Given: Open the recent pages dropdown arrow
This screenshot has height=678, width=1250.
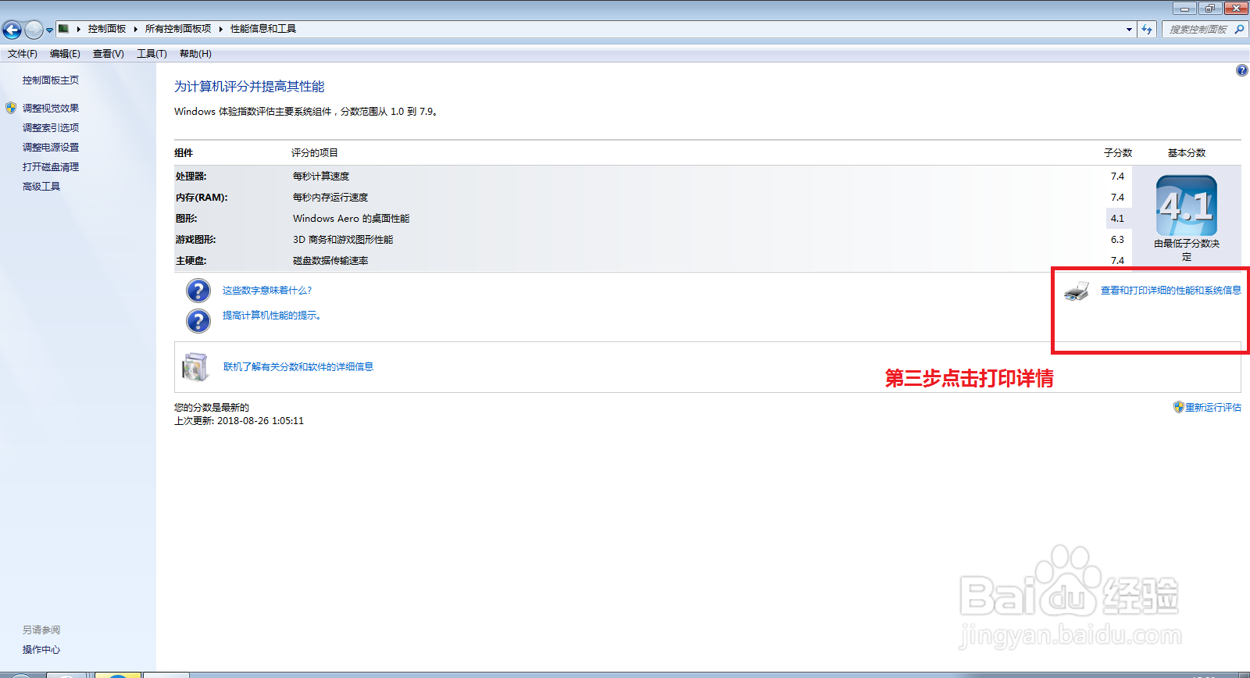Looking at the screenshot, I should [x=49, y=30].
